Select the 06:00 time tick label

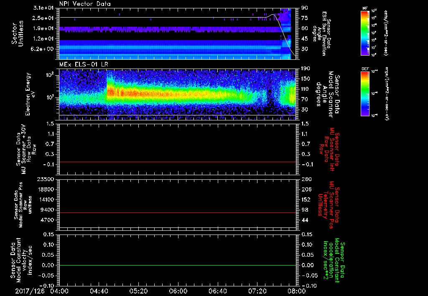coord(178,291)
